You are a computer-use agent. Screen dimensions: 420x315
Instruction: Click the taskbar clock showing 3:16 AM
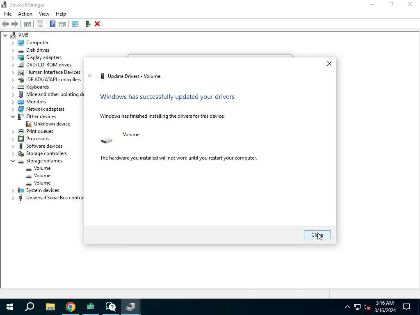[x=385, y=307]
